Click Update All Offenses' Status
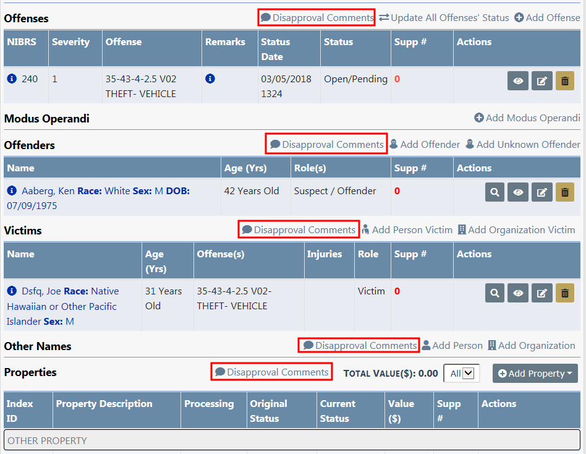Viewport: 586px width, 454px height. [x=444, y=17]
